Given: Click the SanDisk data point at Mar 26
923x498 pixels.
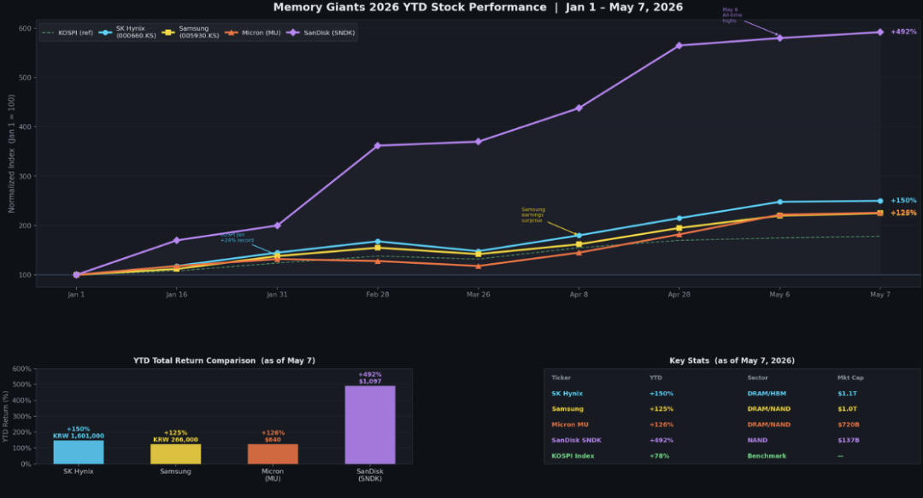Looking at the screenshot, I should coord(478,142).
